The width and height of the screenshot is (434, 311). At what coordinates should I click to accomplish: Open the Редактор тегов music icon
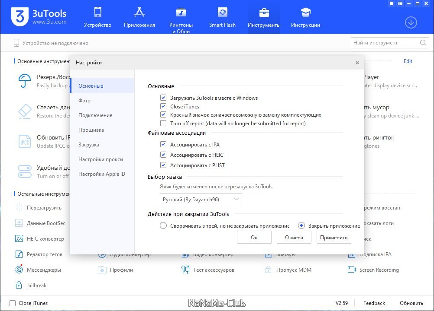point(19,254)
